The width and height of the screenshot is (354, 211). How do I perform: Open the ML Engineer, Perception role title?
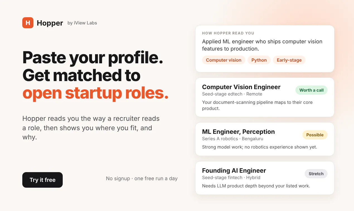(238, 132)
